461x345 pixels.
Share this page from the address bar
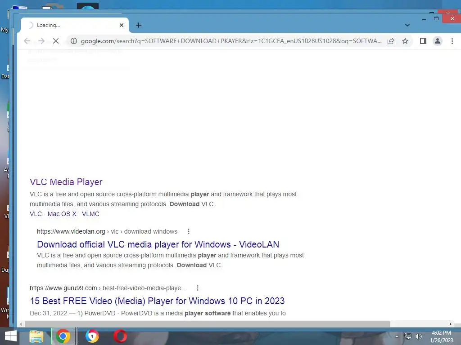coord(391,41)
